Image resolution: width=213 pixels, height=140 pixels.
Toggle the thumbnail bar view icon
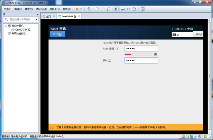pyautogui.click(x=123, y=9)
